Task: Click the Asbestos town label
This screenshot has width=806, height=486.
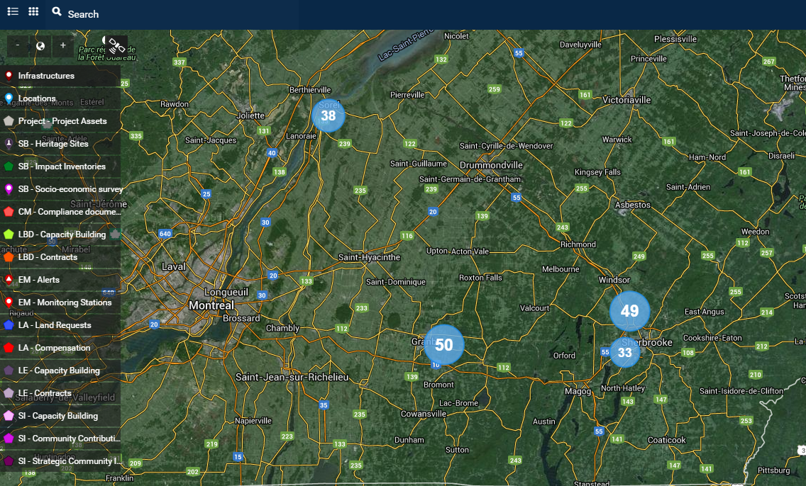Action: (x=633, y=205)
